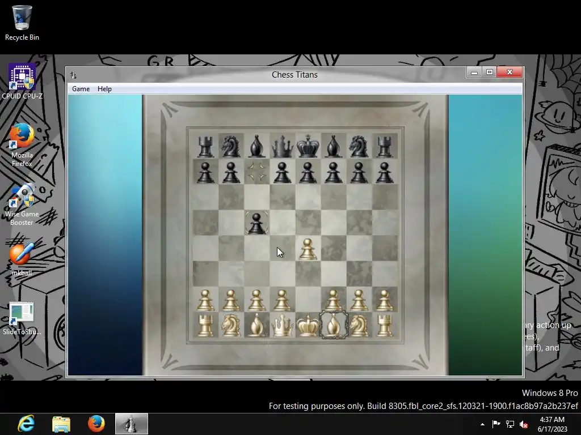Open the Help menu
Image resolution: width=581 pixels, height=435 pixels.
click(x=104, y=89)
